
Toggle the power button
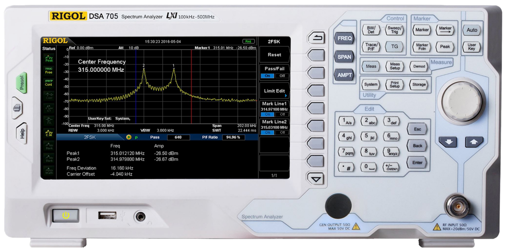(x=65, y=216)
